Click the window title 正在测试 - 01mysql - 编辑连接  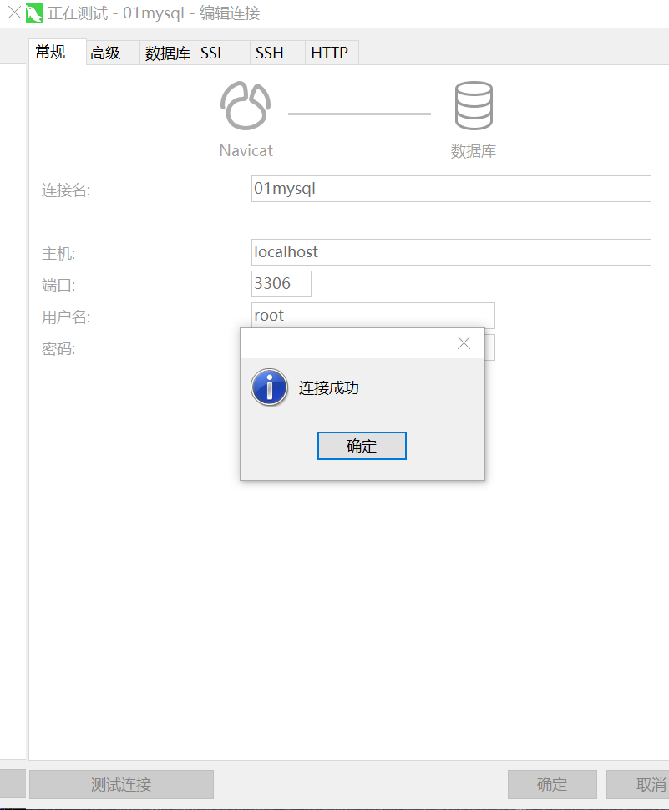click(154, 13)
